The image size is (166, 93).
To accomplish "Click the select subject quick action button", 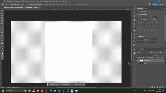I will (147, 42).
